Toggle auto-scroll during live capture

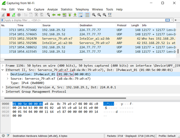(80, 15)
